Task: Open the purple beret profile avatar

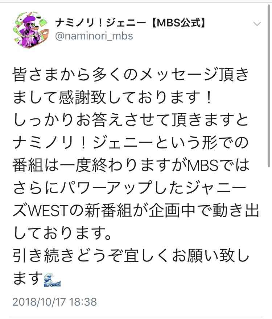Action: coord(30,29)
